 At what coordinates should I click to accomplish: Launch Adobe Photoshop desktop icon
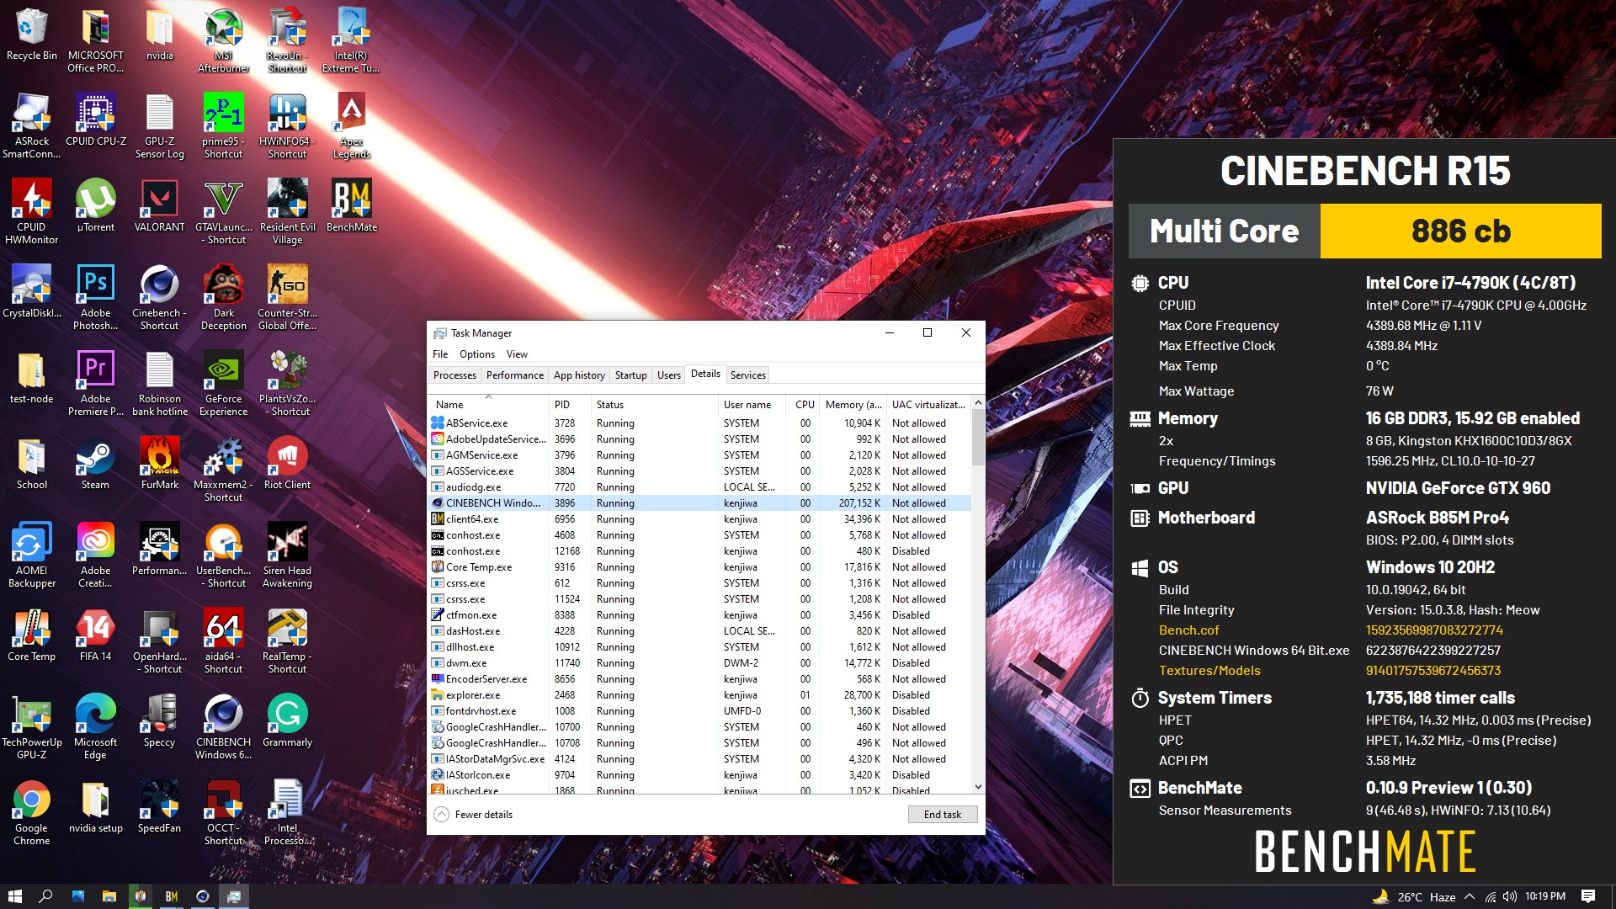tap(95, 298)
